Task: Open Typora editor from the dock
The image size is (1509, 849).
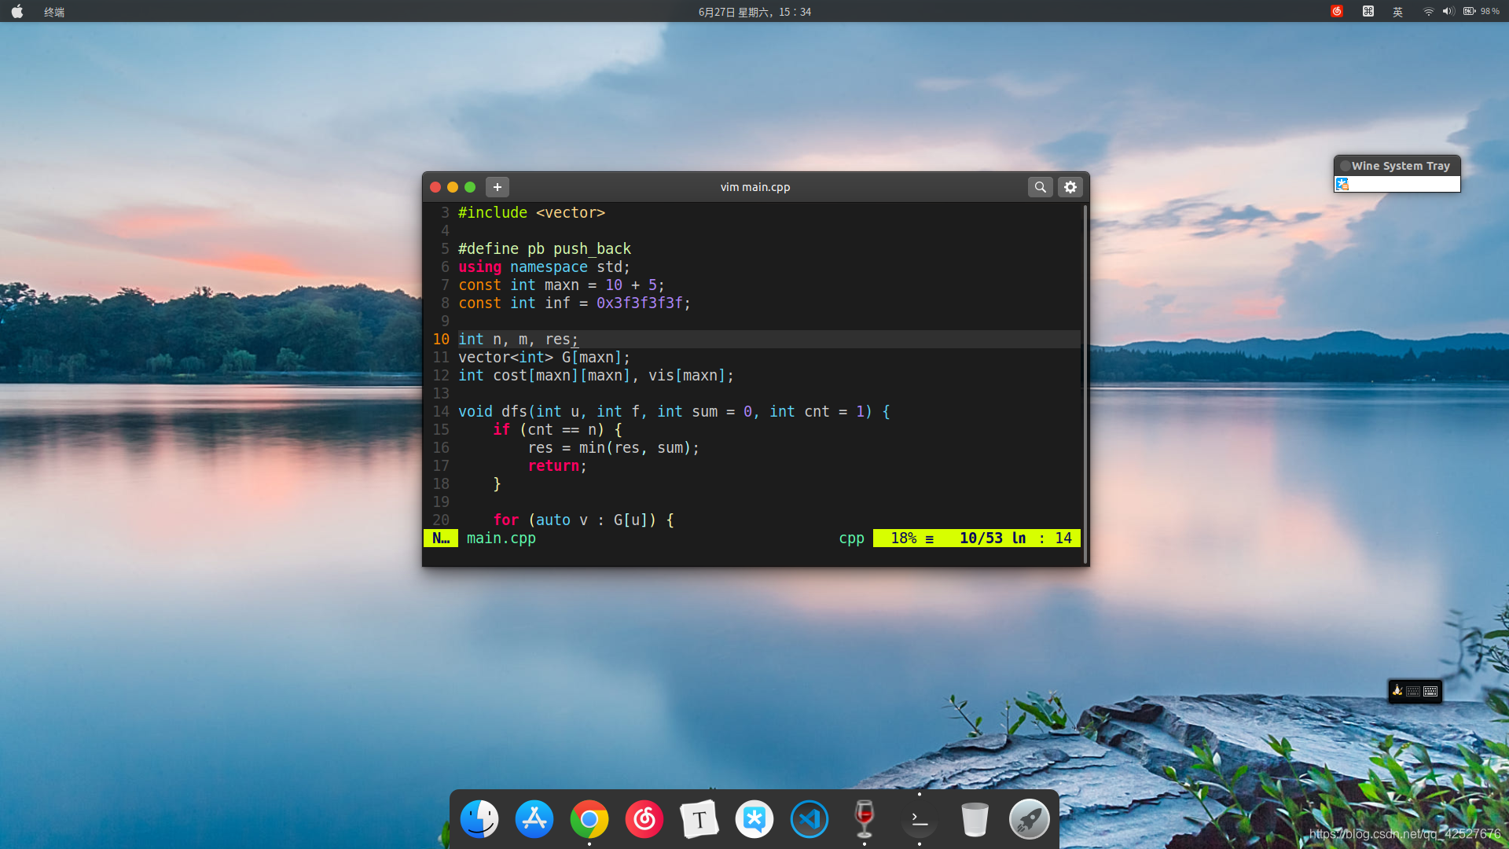Action: point(699,819)
